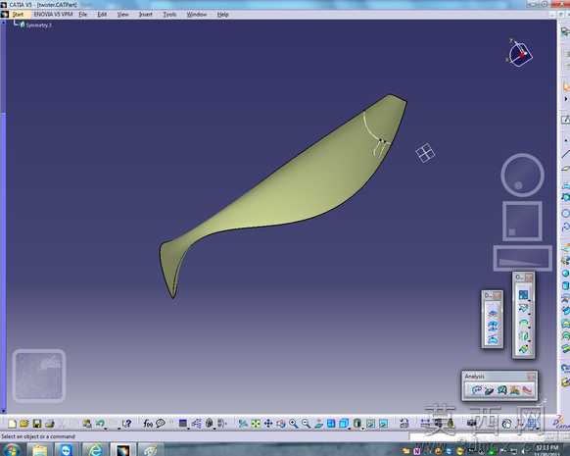
Task: Click the Swap Visible Space icon
Action: click(383, 424)
